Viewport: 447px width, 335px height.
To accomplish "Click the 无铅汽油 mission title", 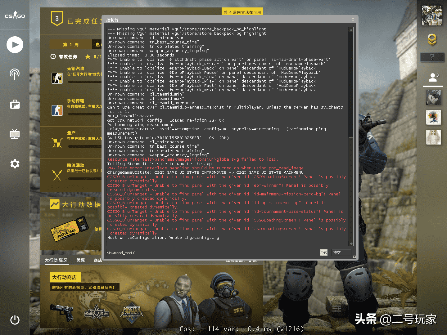I will (76, 69).
